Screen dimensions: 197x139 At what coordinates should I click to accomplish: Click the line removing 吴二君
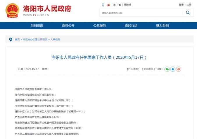click(x=47, y=134)
